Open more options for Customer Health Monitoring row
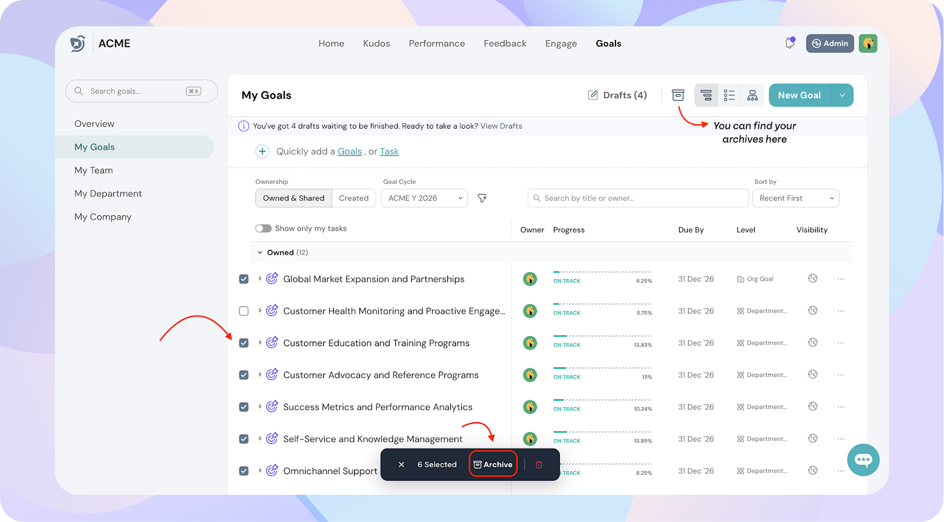This screenshot has width=944, height=522. tap(841, 311)
